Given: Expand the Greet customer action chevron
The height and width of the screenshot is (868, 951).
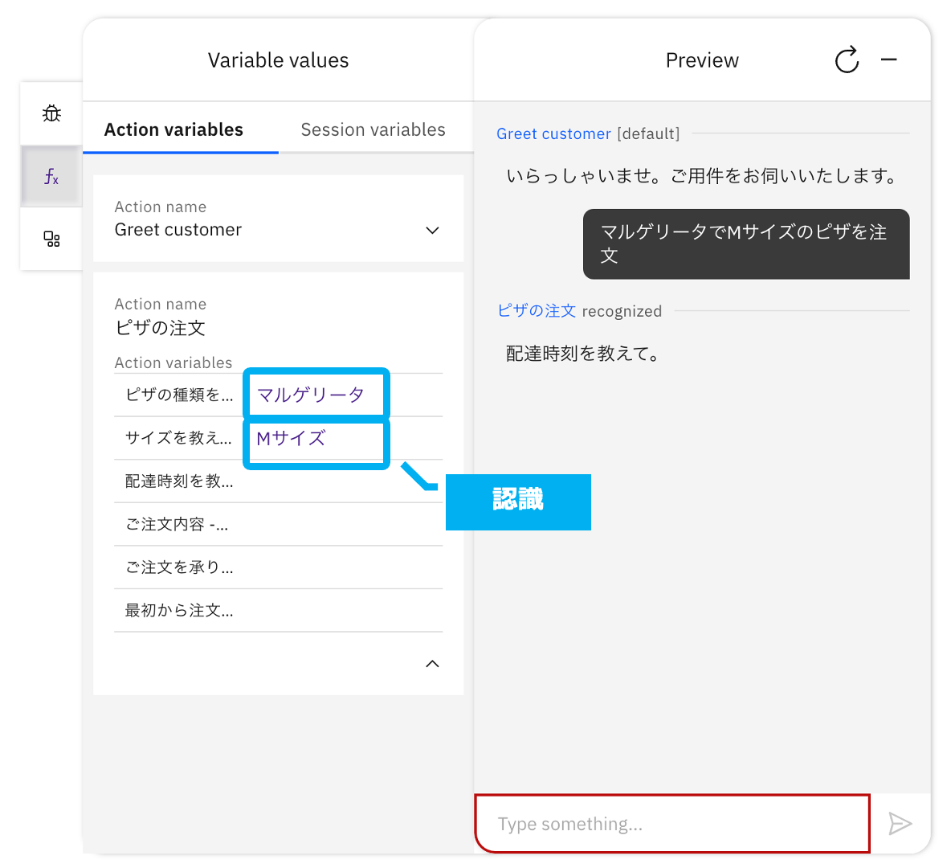Looking at the screenshot, I should [432, 230].
